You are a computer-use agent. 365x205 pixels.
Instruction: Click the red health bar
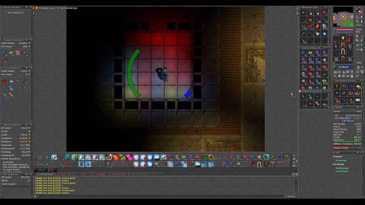[x=345, y=29]
